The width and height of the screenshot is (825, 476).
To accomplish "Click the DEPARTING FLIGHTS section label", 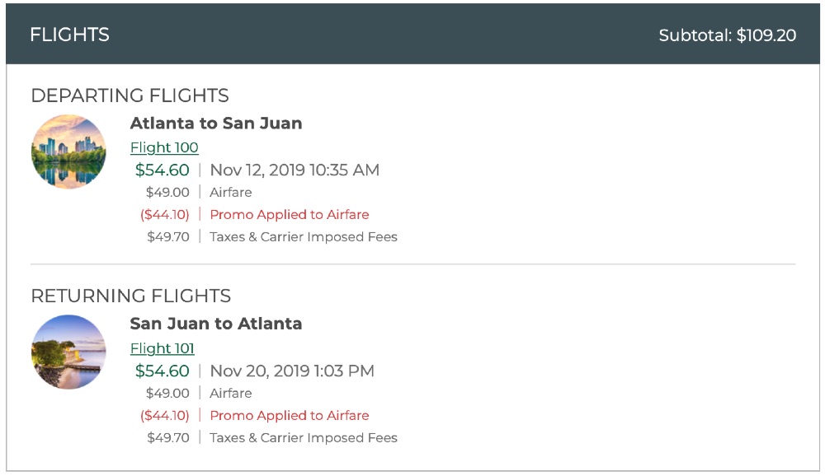I will (130, 96).
